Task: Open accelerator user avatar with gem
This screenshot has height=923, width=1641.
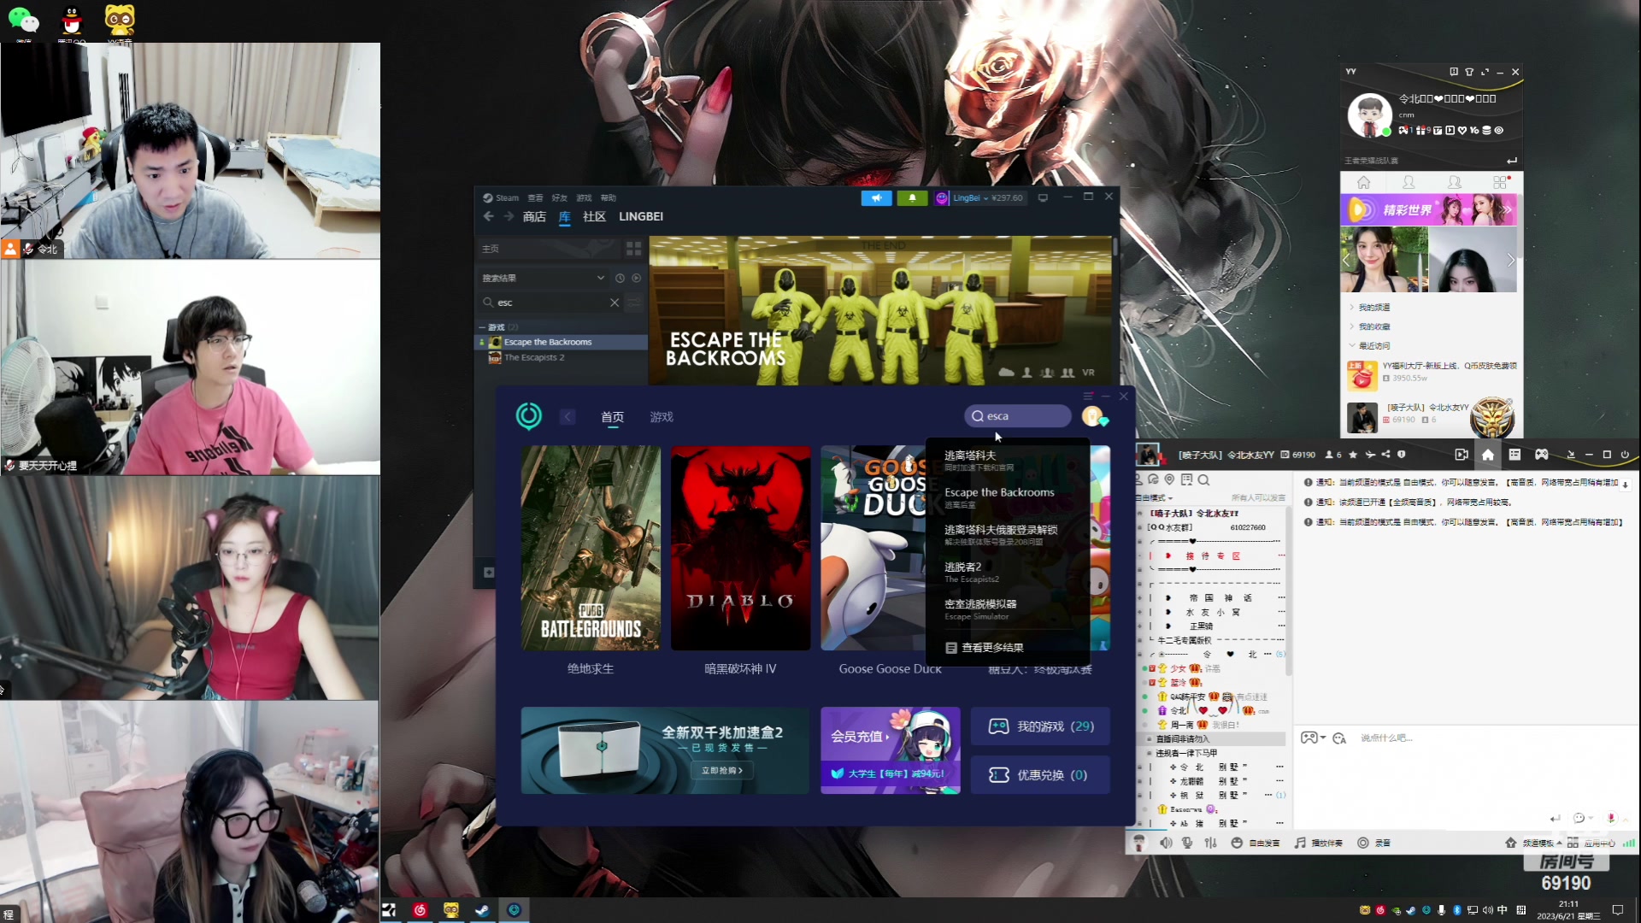Action: (1094, 416)
